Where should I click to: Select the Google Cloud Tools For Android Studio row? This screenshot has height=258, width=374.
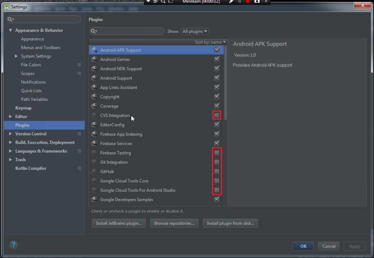coord(156,190)
